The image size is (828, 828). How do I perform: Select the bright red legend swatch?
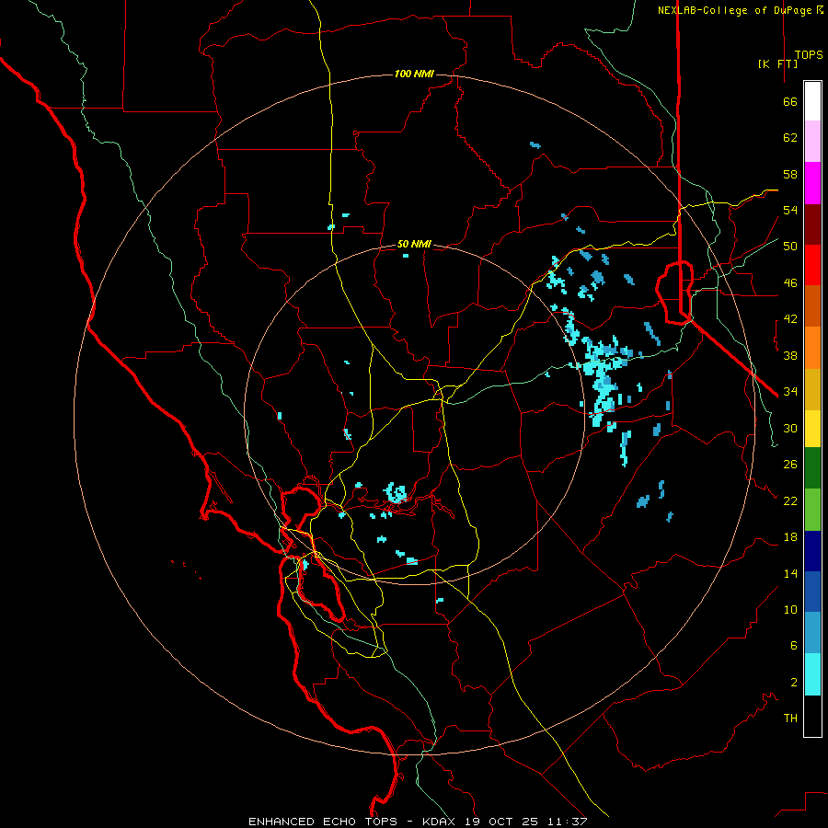pos(812,265)
